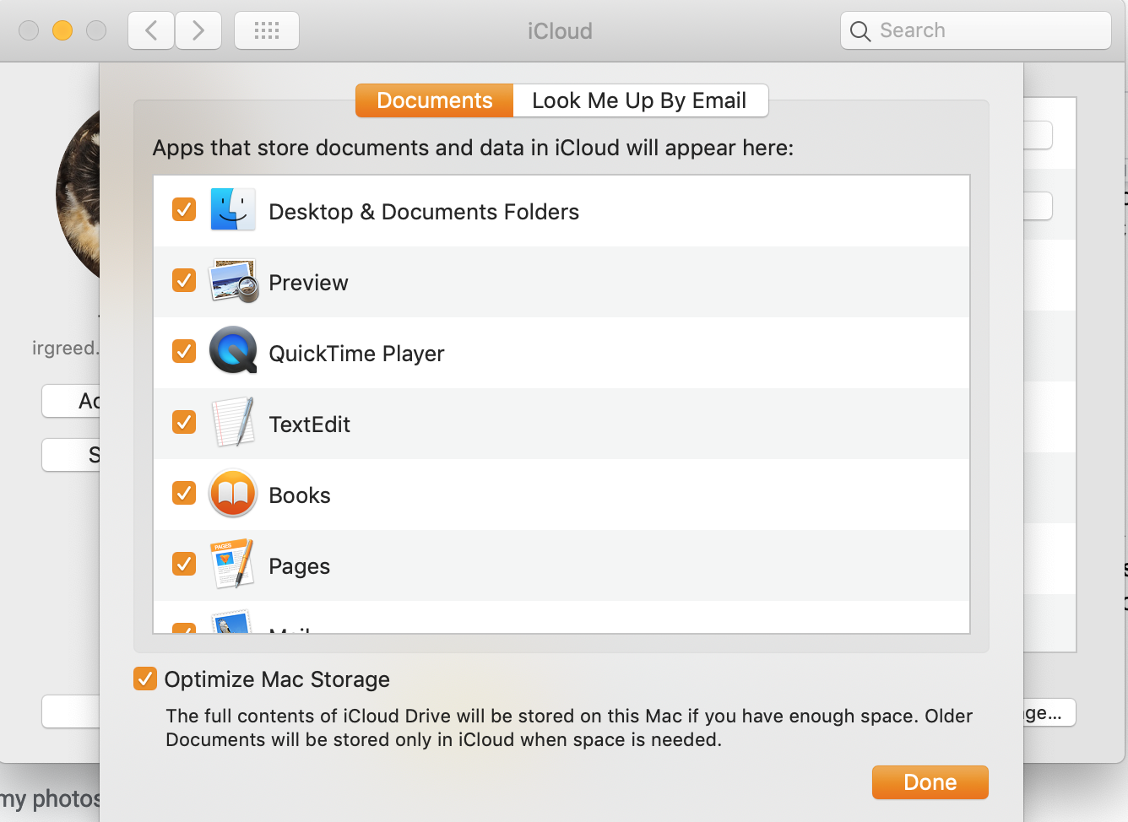
Task: Open the Look Me Up By Email tab
Action: (x=640, y=100)
